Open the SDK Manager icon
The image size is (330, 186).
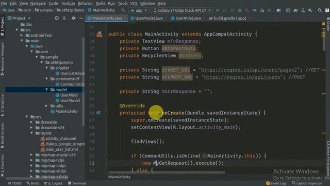pyautogui.click(x=310, y=10)
